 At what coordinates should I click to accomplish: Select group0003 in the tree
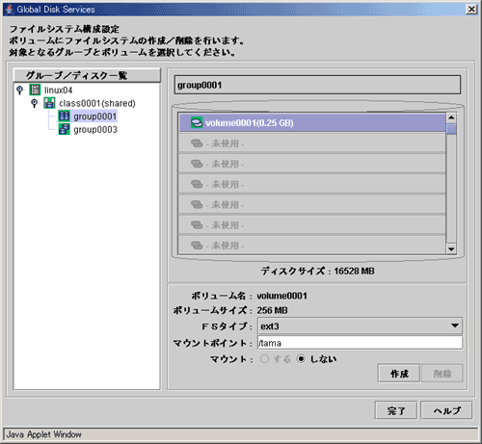pyautogui.click(x=95, y=130)
